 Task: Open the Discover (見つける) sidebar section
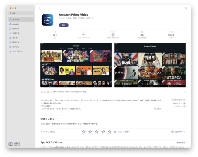pyautogui.click(x=21, y=19)
